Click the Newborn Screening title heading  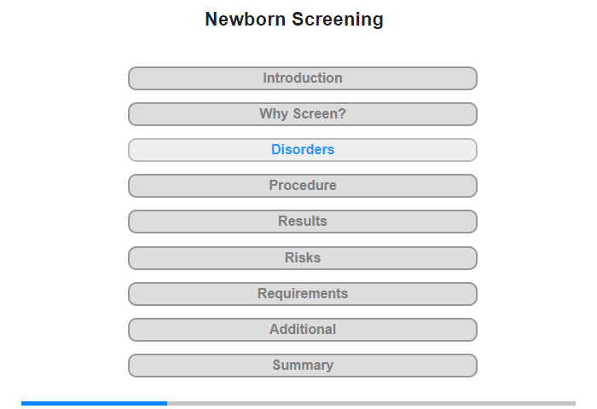point(294,20)
